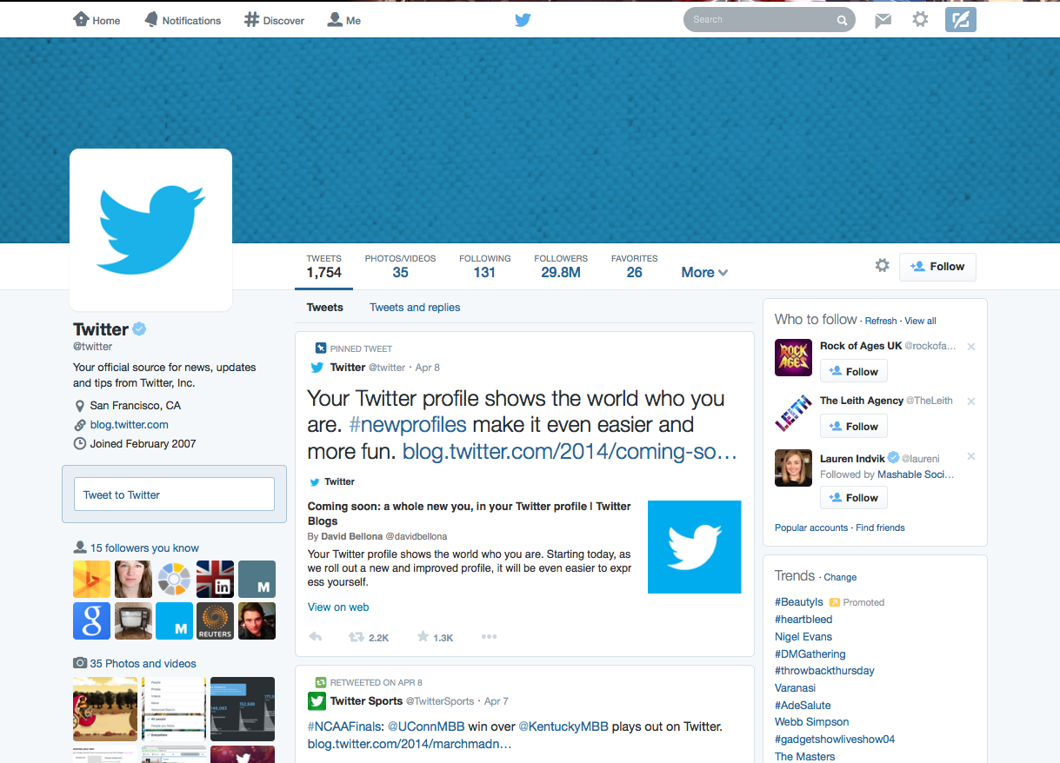
Task: Click the Tweet to Twitter box
Action: coord(174,494)
